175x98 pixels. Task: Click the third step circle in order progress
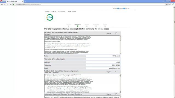(87, 26)
